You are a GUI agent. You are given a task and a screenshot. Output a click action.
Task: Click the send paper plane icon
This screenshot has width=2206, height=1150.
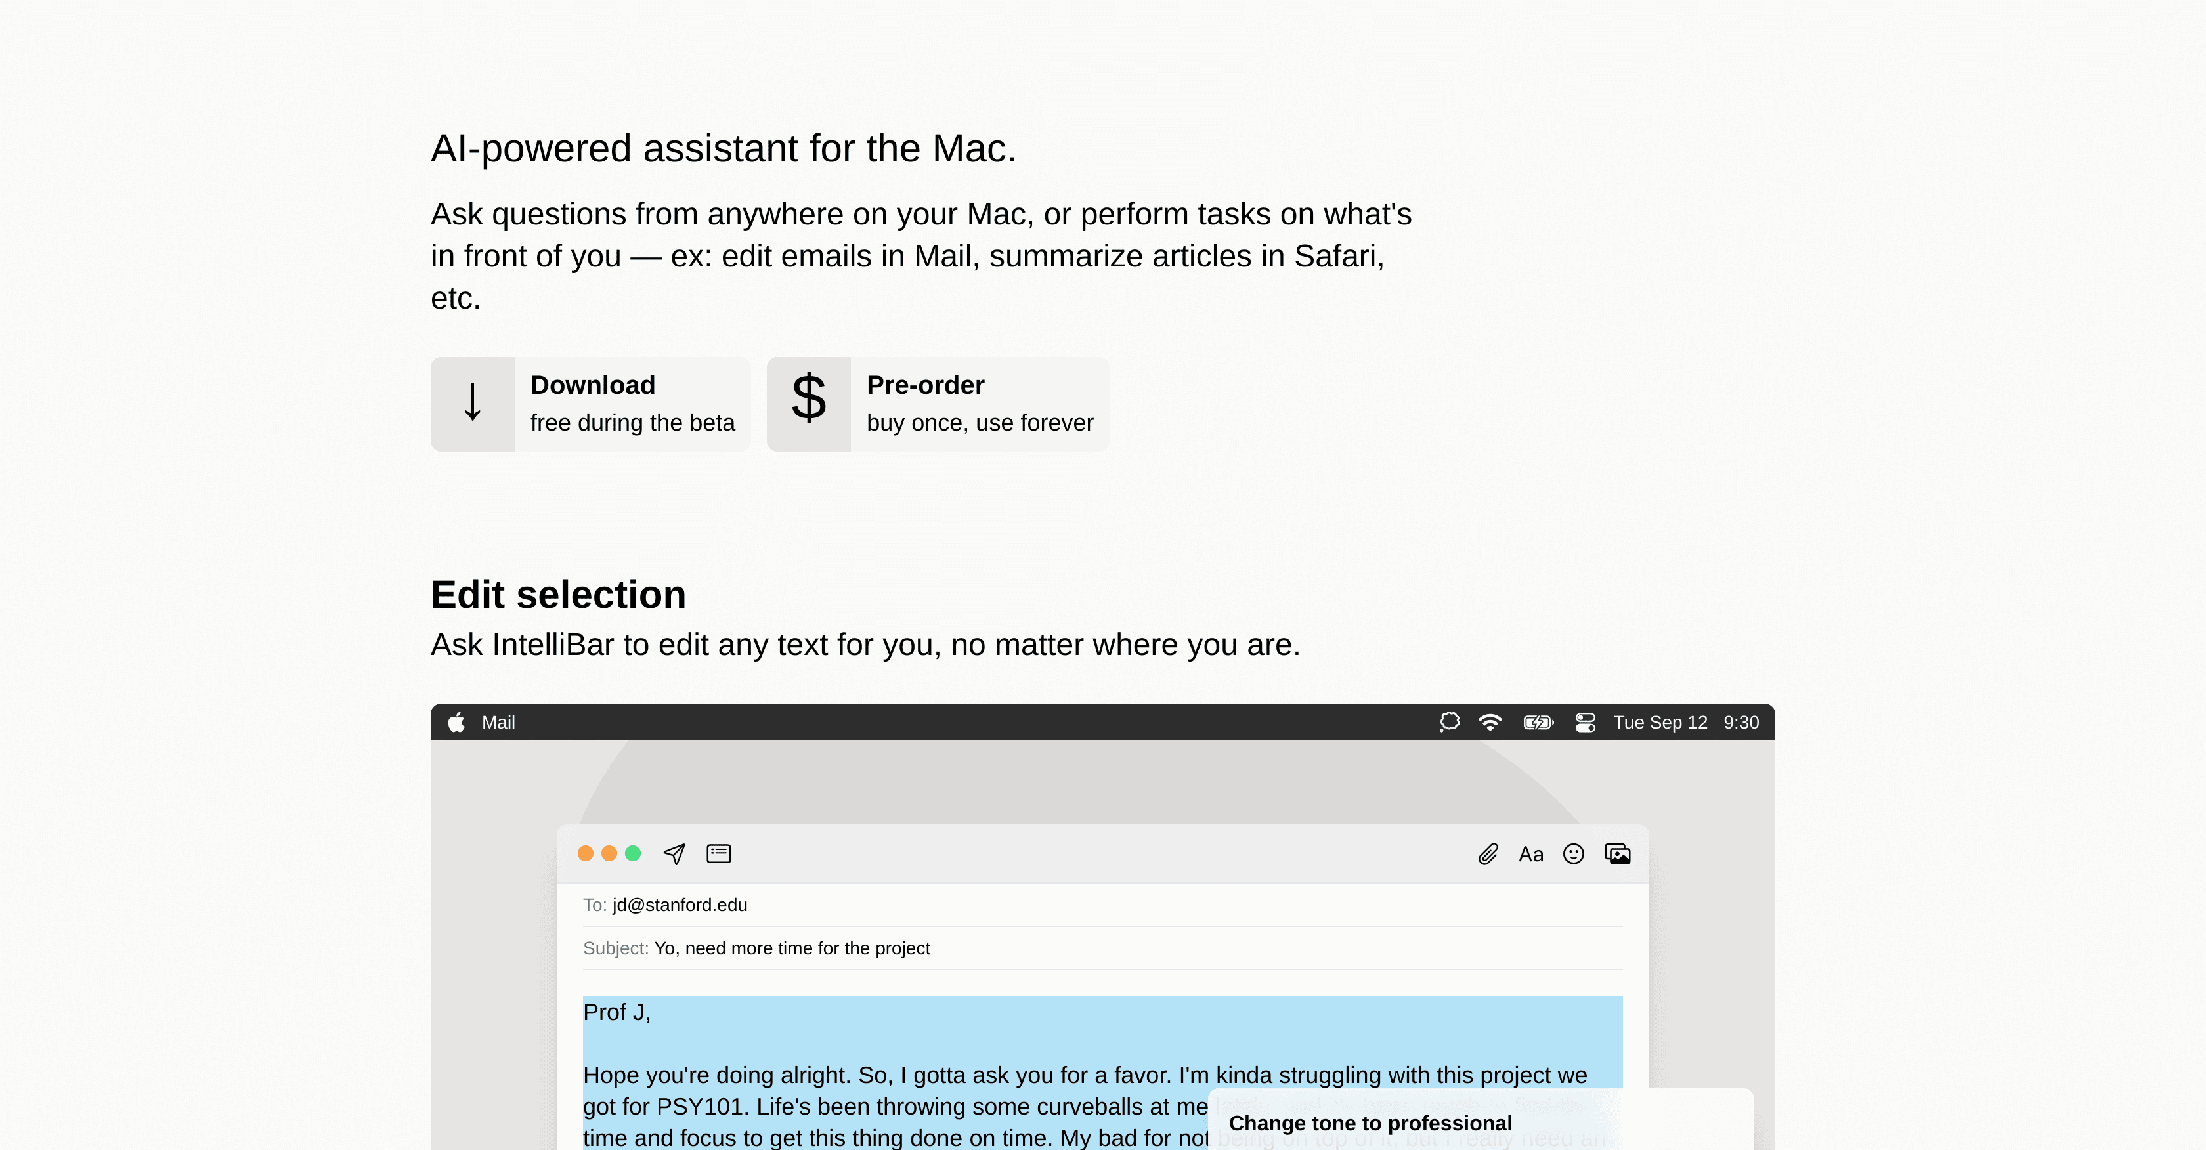674,854
